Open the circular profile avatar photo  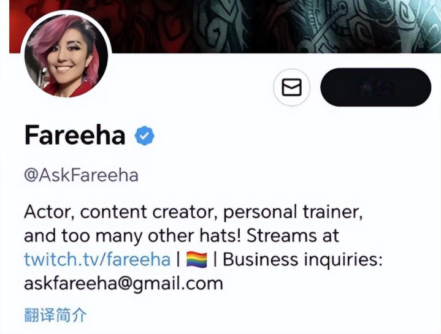point(66,56)
